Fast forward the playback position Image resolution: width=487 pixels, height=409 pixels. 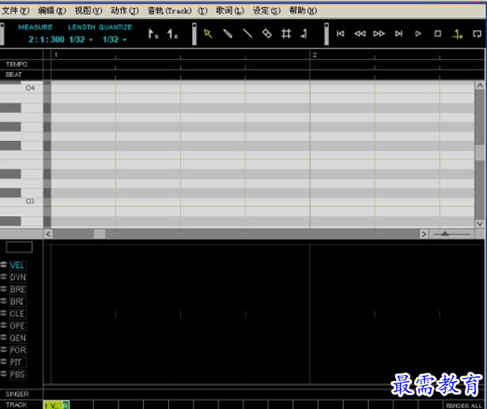379,33
